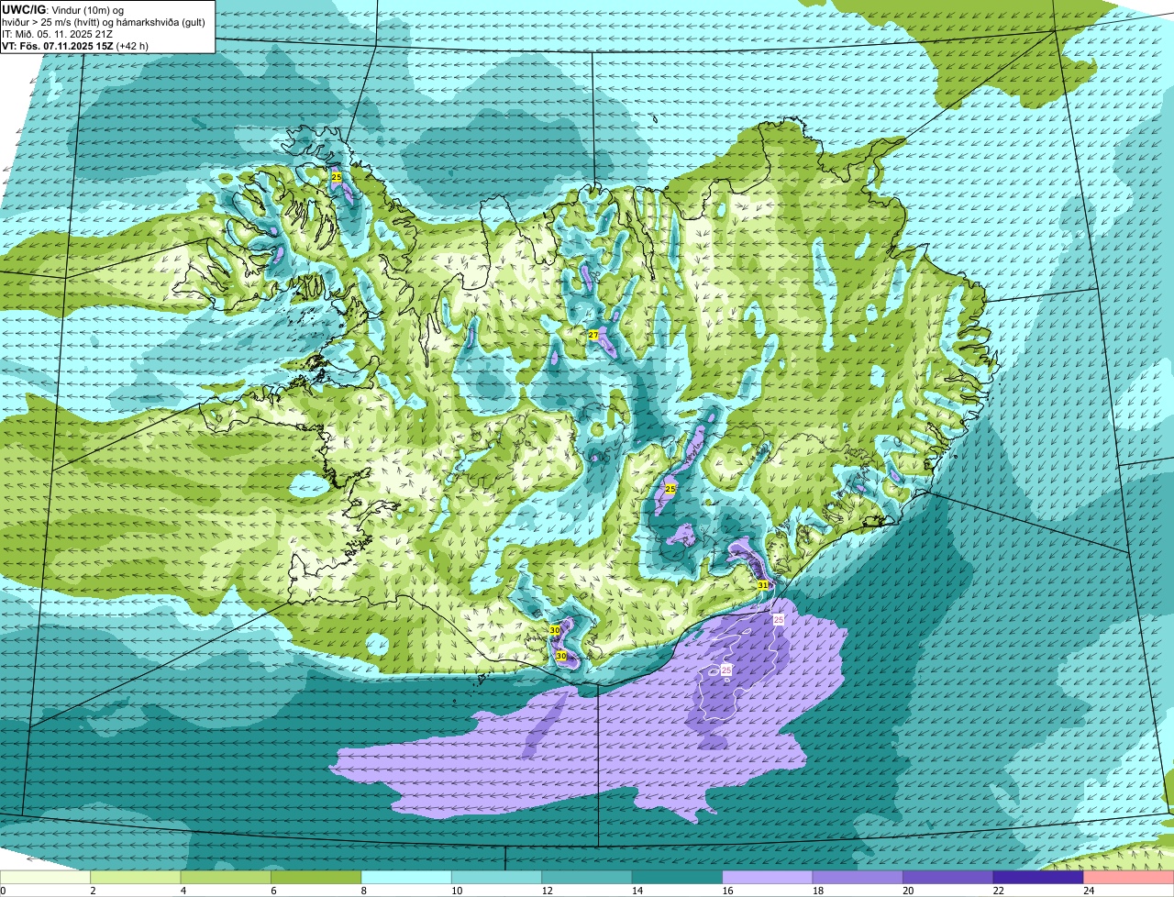1174x897 pixels.
Task: Click the yellow gust label 31 on the map
Action: click(x=763, y=584)
